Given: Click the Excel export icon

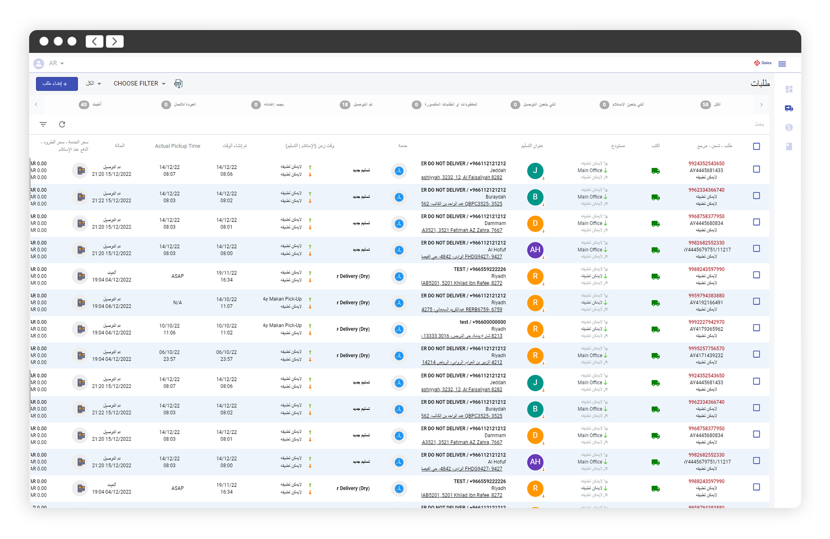Looking at the screenshot, I should [x=178, y=83].
